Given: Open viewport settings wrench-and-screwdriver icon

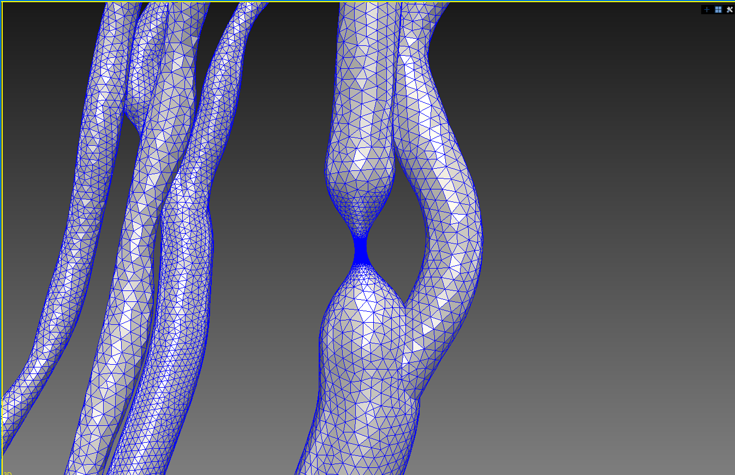Looking at the screenshot, I should click(x=729, y=9).
